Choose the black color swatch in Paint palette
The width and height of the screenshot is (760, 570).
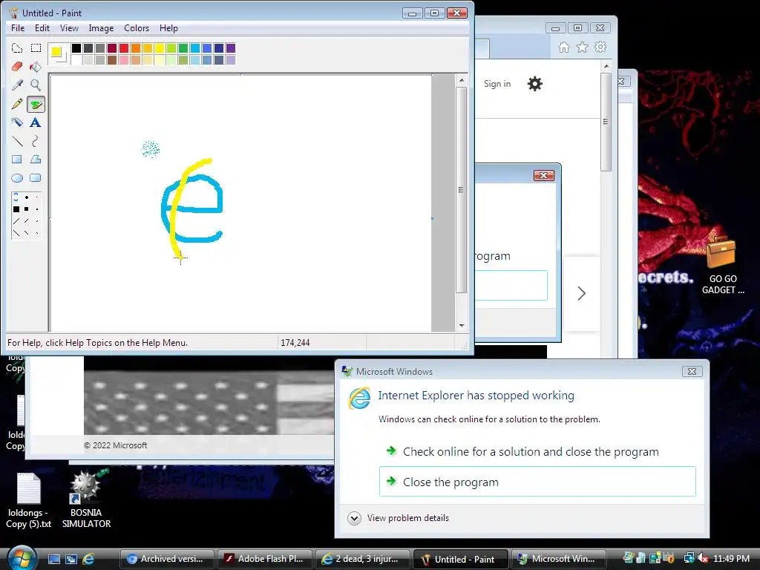point(76,48)
